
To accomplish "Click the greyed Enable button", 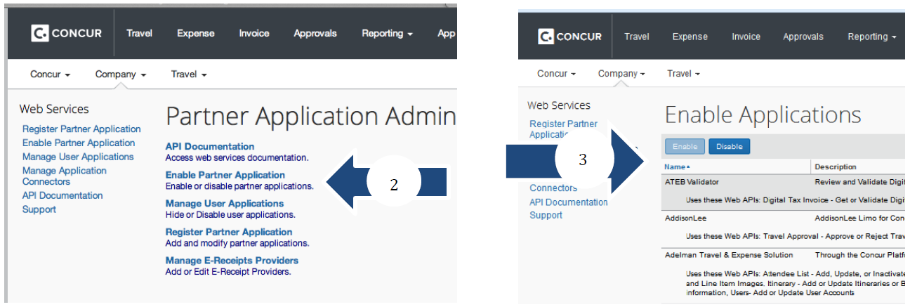I will click(685, 146).
